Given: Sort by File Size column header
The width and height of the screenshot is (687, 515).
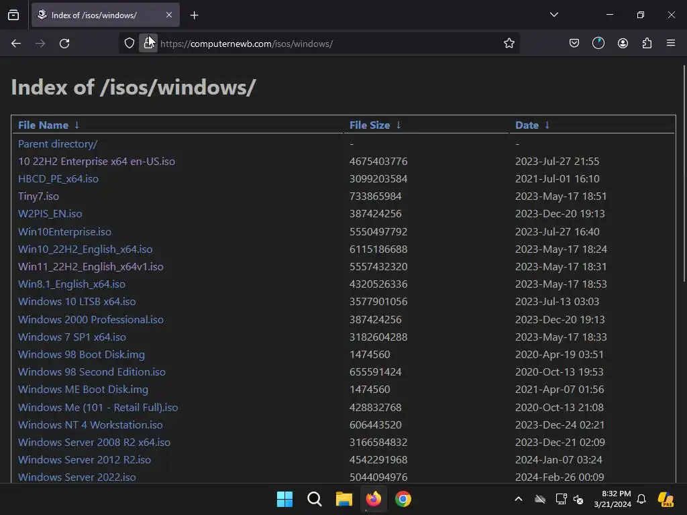Looking at the screenshot, I should click(370, 125).
